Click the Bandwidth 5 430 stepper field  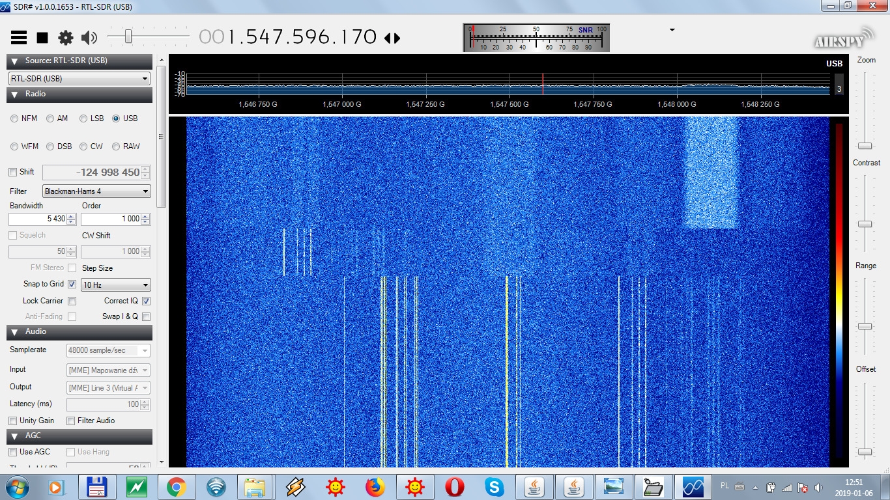point(42,219)
